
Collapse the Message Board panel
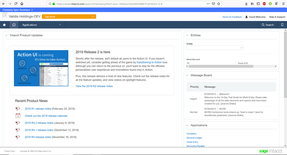[187, 75]
